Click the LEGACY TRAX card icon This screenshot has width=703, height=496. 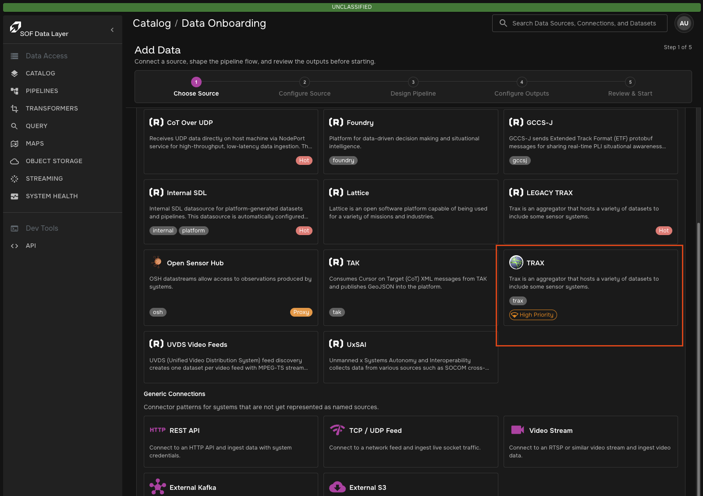516,193
